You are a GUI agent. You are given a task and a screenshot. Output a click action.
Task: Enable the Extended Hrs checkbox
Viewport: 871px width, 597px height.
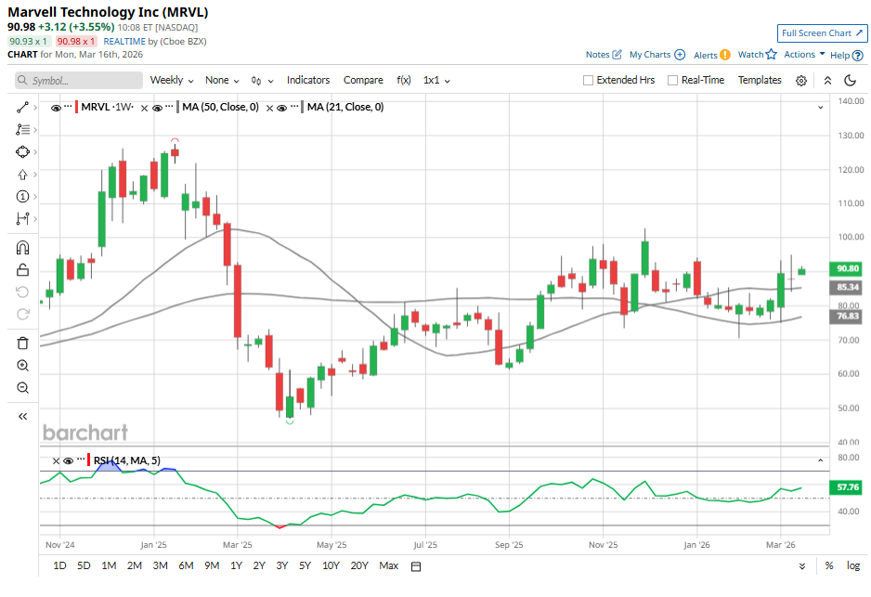tap(588, 80)
